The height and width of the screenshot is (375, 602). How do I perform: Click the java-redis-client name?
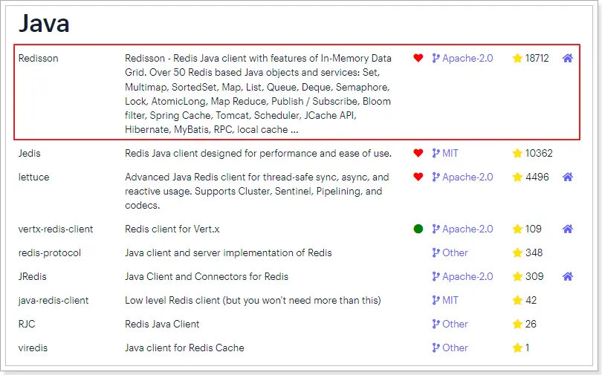pyautogui.click(x=54, y=300)
